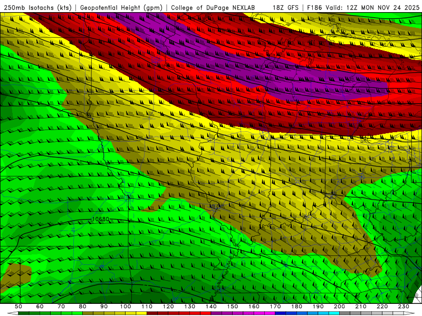The image size is (422, 316).
Task: Click the 10680 height contour label
Action: pos(100,219)
